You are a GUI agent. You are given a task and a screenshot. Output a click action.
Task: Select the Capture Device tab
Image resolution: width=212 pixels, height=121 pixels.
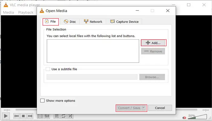(124, 21)
